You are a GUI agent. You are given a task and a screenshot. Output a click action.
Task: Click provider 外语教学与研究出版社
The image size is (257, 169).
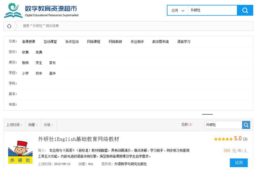coord(131,164)
